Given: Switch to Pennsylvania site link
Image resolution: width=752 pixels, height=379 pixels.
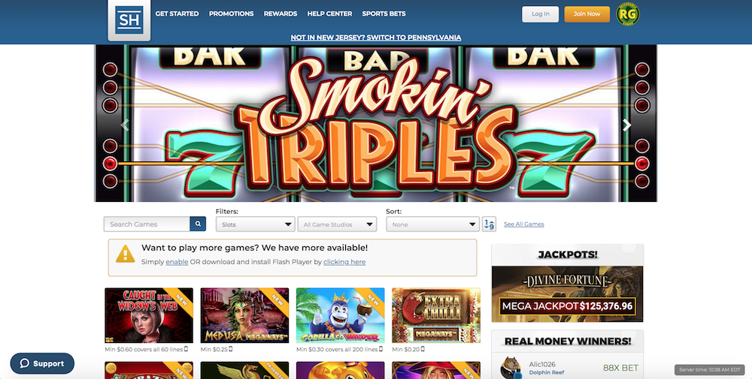Looking at the screenshot, I should [x=376, y=38].
